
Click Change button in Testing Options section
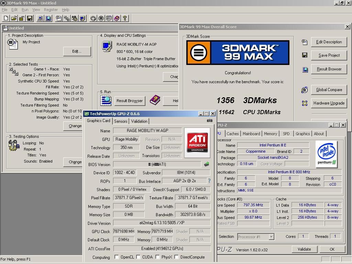[73, 162]
